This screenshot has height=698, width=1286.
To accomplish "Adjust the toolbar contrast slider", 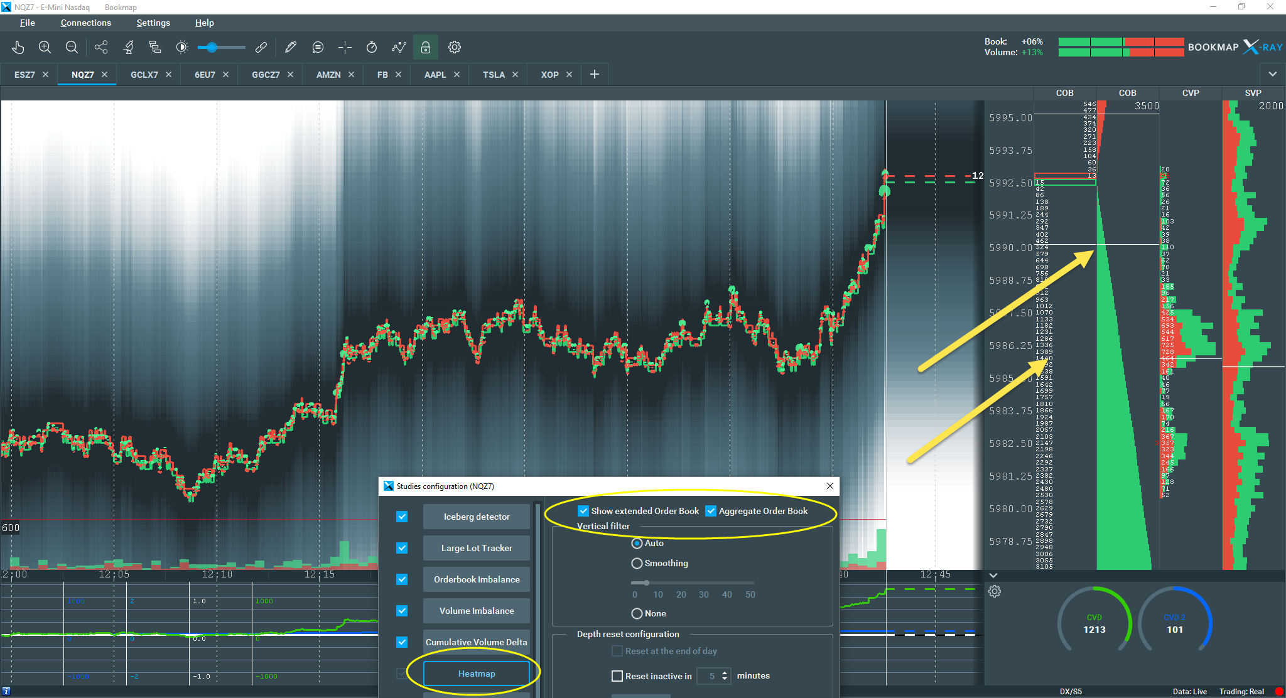I will coord(221,47).
